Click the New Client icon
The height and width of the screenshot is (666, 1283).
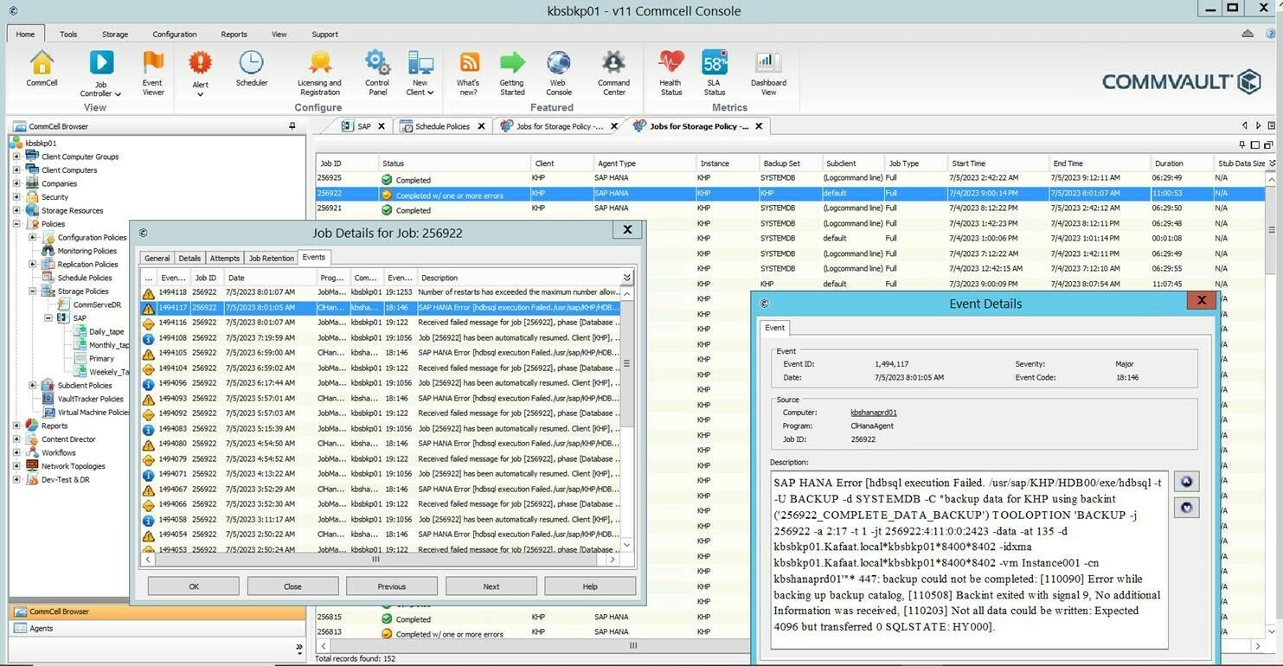[x=420, y=62]
